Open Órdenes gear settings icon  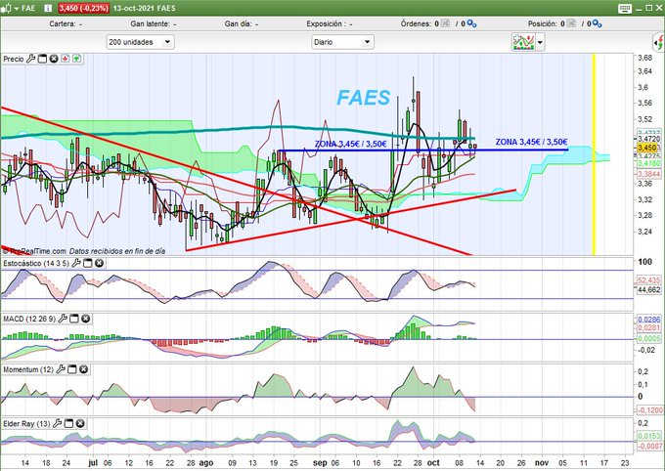point(471,24)
